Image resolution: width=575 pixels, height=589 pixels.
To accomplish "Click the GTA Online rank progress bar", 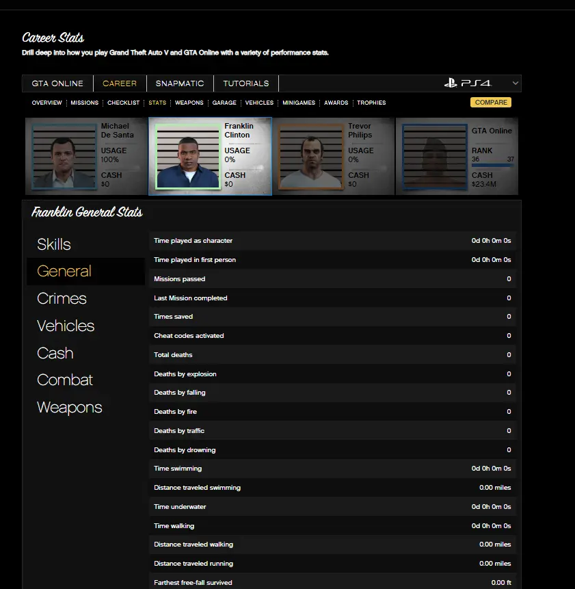I will [x=492, y=164].
